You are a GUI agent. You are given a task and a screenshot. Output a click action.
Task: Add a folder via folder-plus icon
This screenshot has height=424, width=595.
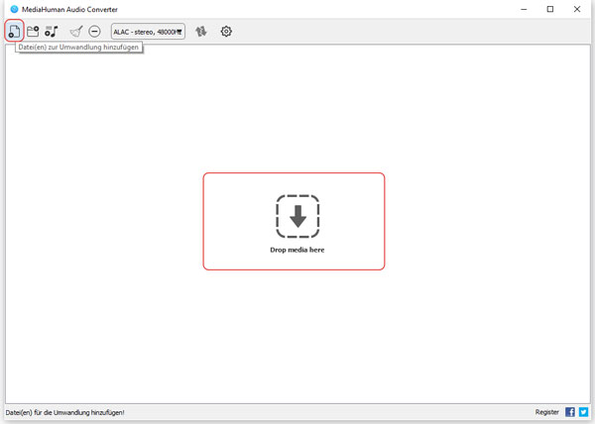click(x=33, y=31)
